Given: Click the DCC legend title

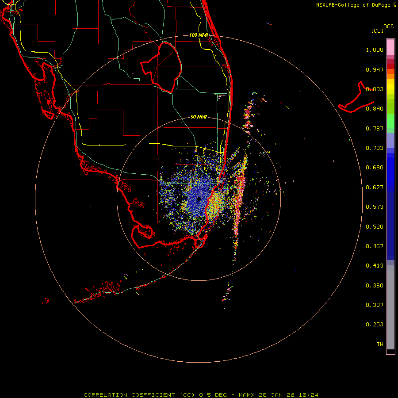Looking at the screenshot, I should (388, 27).
